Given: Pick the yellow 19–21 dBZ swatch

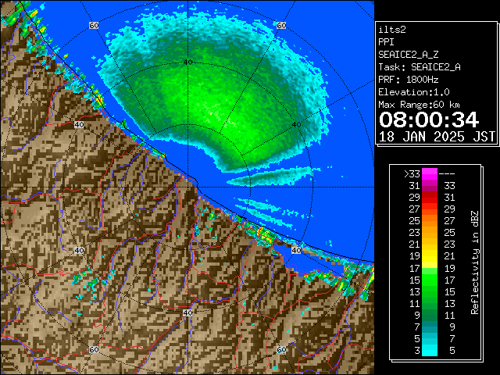Looking at the screenshot, I should pos(430,256).
